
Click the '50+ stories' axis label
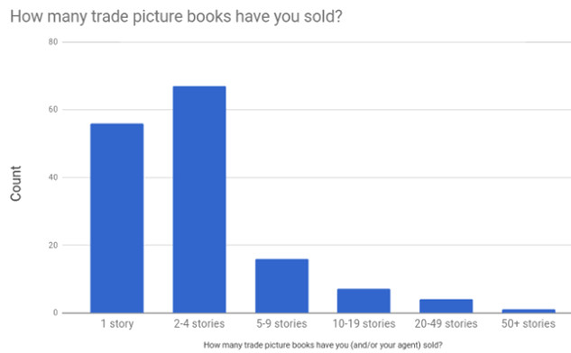coord(529,323)
